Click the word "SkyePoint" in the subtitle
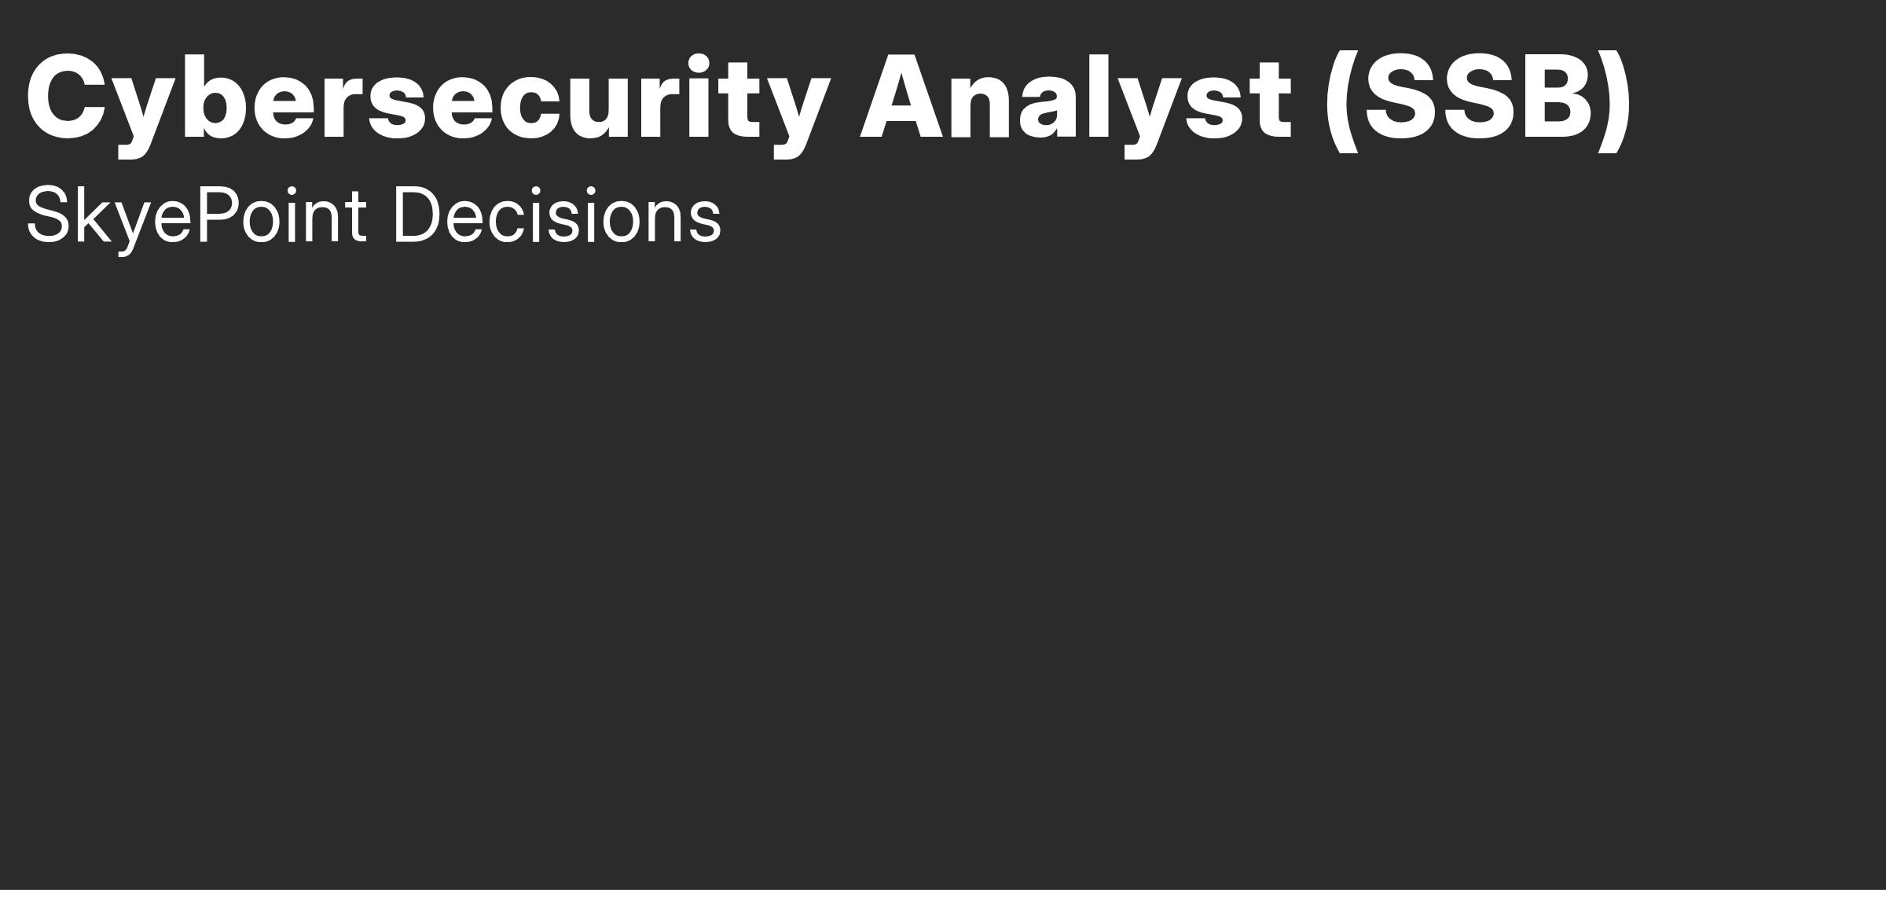Image resolution: width=1886 pixels, height=922 pixels. point(196,216)
